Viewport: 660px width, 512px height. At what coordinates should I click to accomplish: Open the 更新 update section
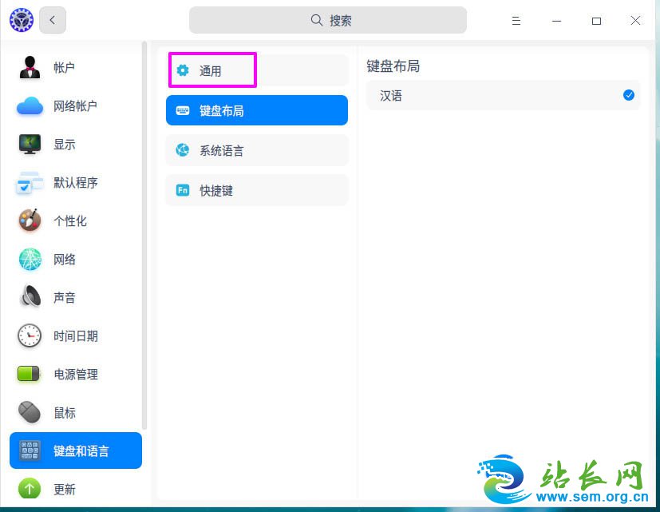(64, 489)
